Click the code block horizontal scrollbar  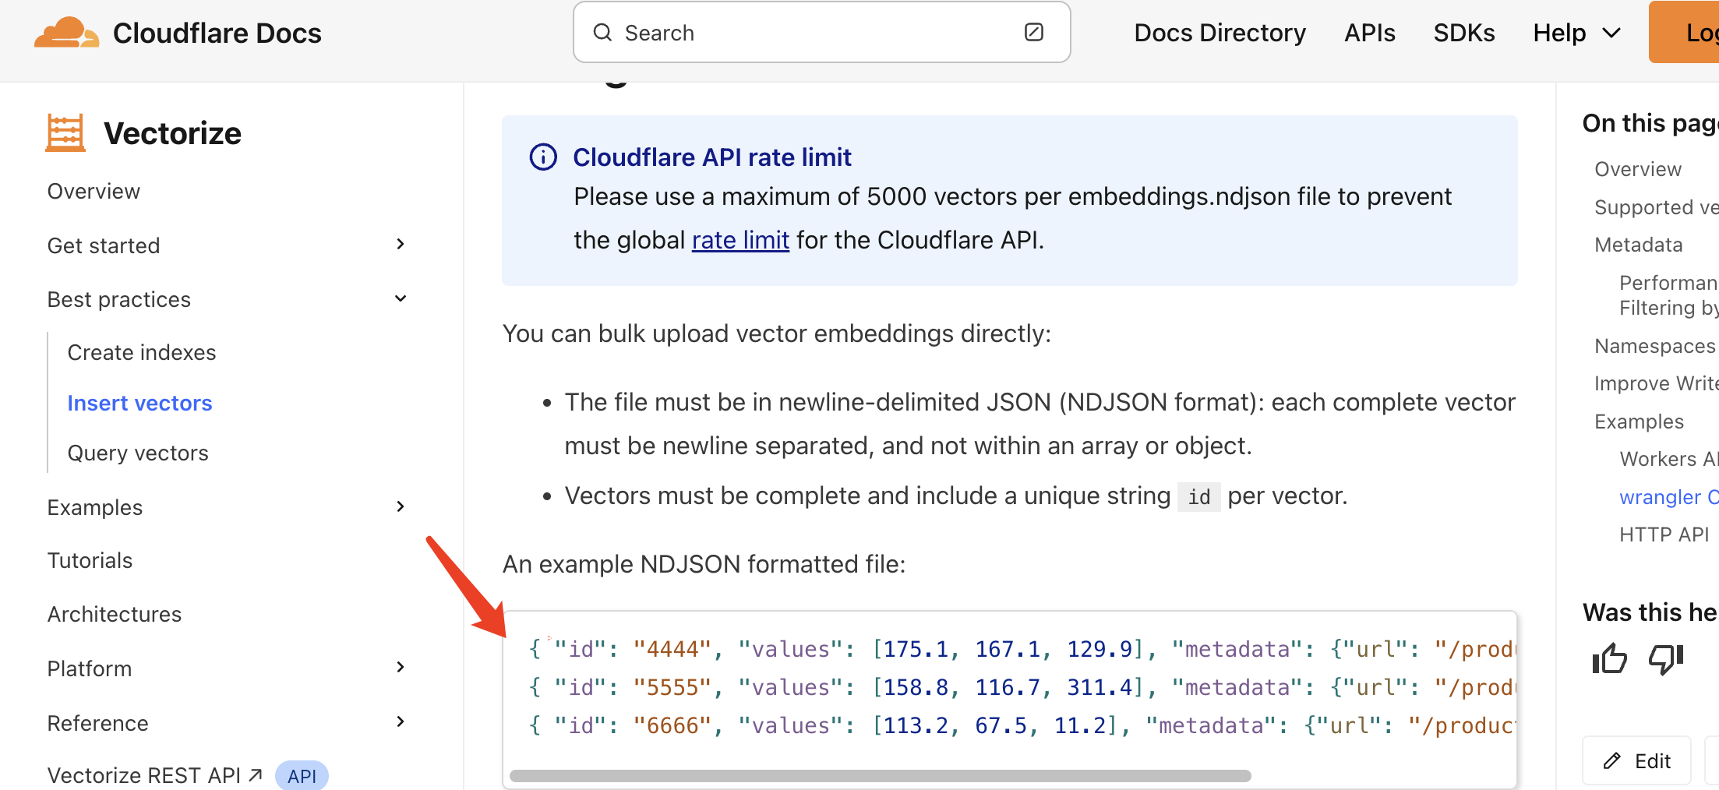[880, 776]
